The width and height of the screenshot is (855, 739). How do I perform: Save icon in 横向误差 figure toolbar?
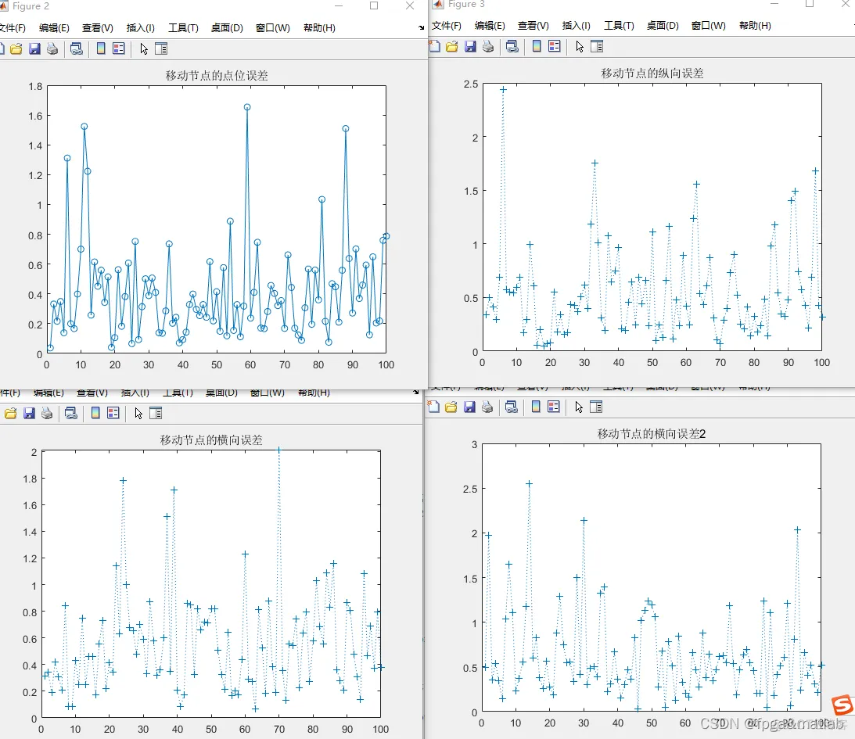click(x=29, y=414)
